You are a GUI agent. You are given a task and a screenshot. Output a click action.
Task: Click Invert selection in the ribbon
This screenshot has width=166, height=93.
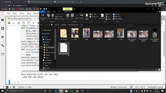(x=117, y=19)
